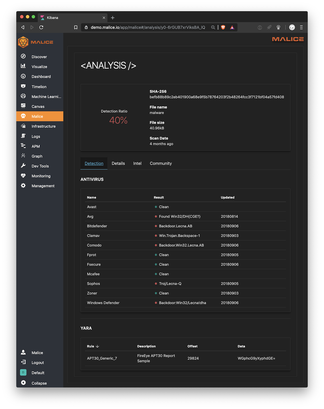Viewport: 324px width, 409px height.
Task: Click the Avast row name
Action: (x=92, y=207)
